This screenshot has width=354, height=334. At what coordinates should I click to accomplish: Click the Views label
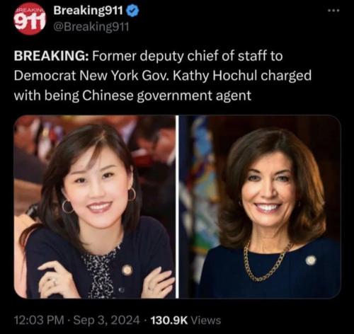pos(206,321)
